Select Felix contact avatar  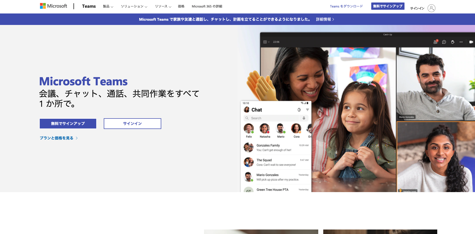point(249,129)
